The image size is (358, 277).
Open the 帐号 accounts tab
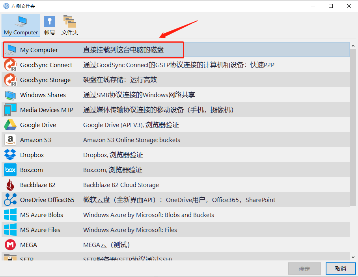pyautogui.click(x=50, y=25)
